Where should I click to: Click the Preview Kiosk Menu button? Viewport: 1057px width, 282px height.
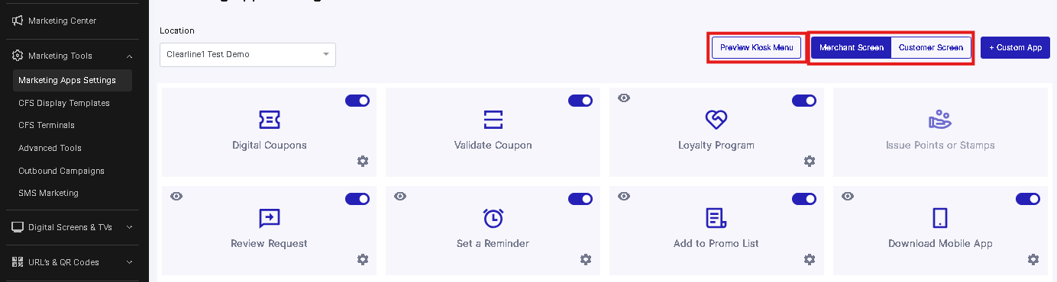[x=757, y=47]
